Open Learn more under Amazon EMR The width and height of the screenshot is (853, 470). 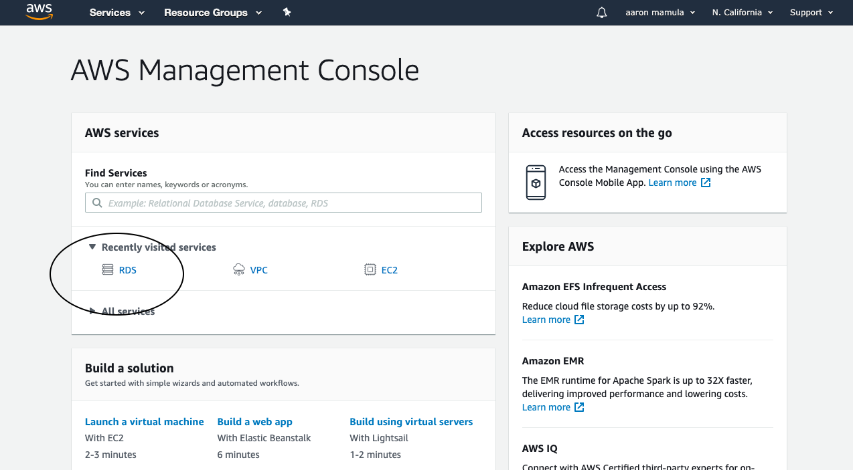coord(553,407)
